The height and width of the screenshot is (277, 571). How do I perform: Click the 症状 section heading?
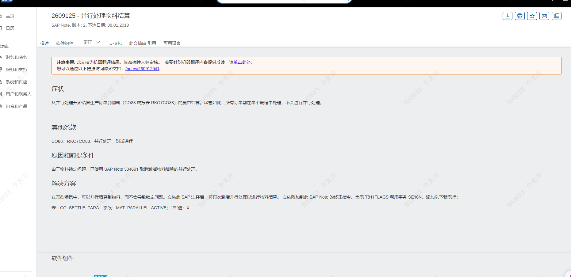point(58,89)
